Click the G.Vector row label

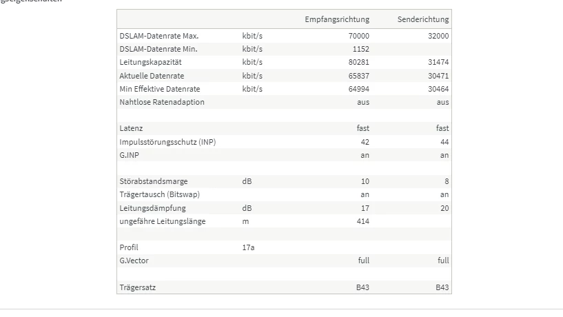134,260
